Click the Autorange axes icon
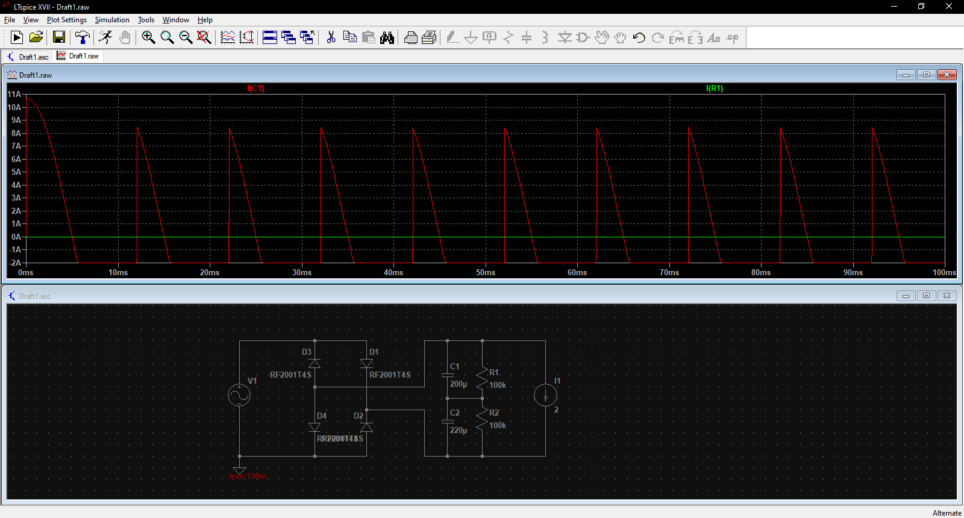The width and height of the screenshot is (964, 518). point(228,37)
